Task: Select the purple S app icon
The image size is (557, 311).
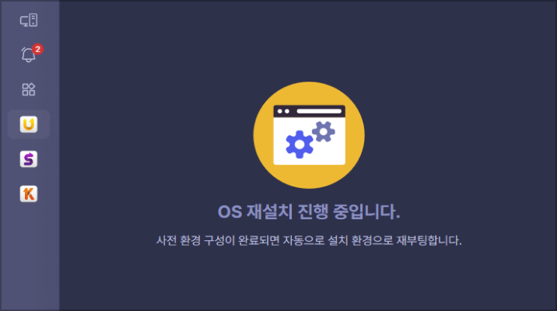Action: click(x=29, y=159)
